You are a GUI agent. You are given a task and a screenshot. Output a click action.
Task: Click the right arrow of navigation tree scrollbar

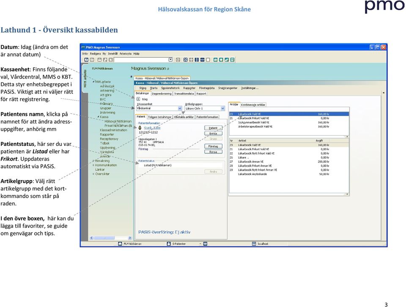pos(130,238)
